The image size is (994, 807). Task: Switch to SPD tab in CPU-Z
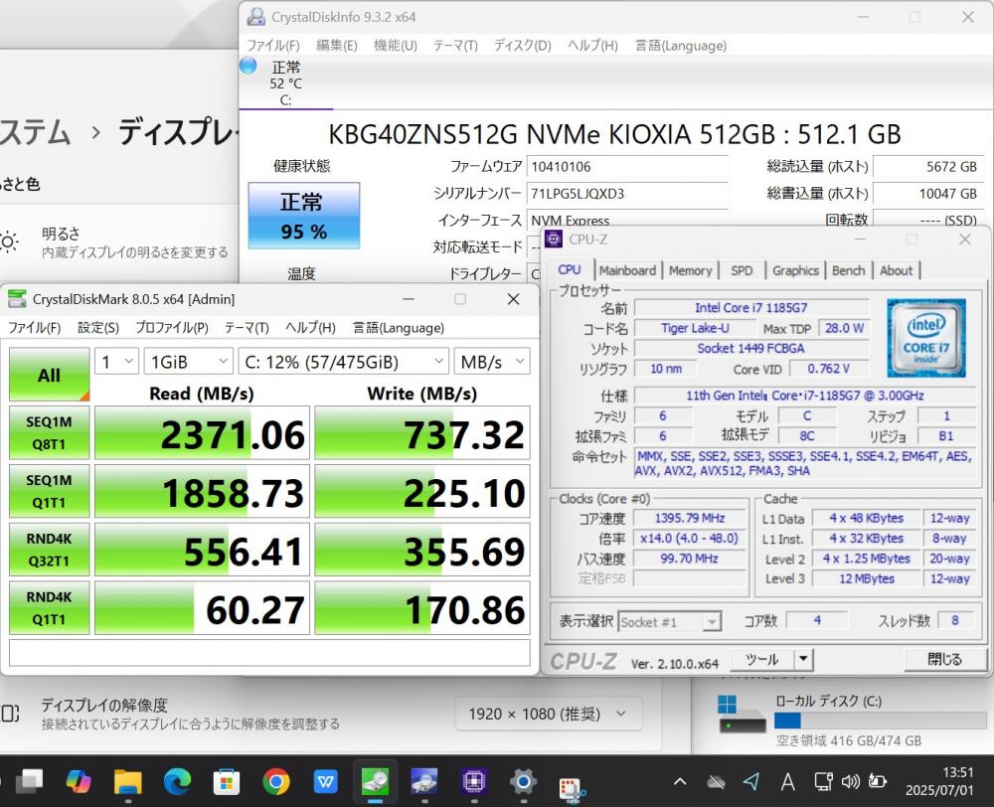click(742, 270)
